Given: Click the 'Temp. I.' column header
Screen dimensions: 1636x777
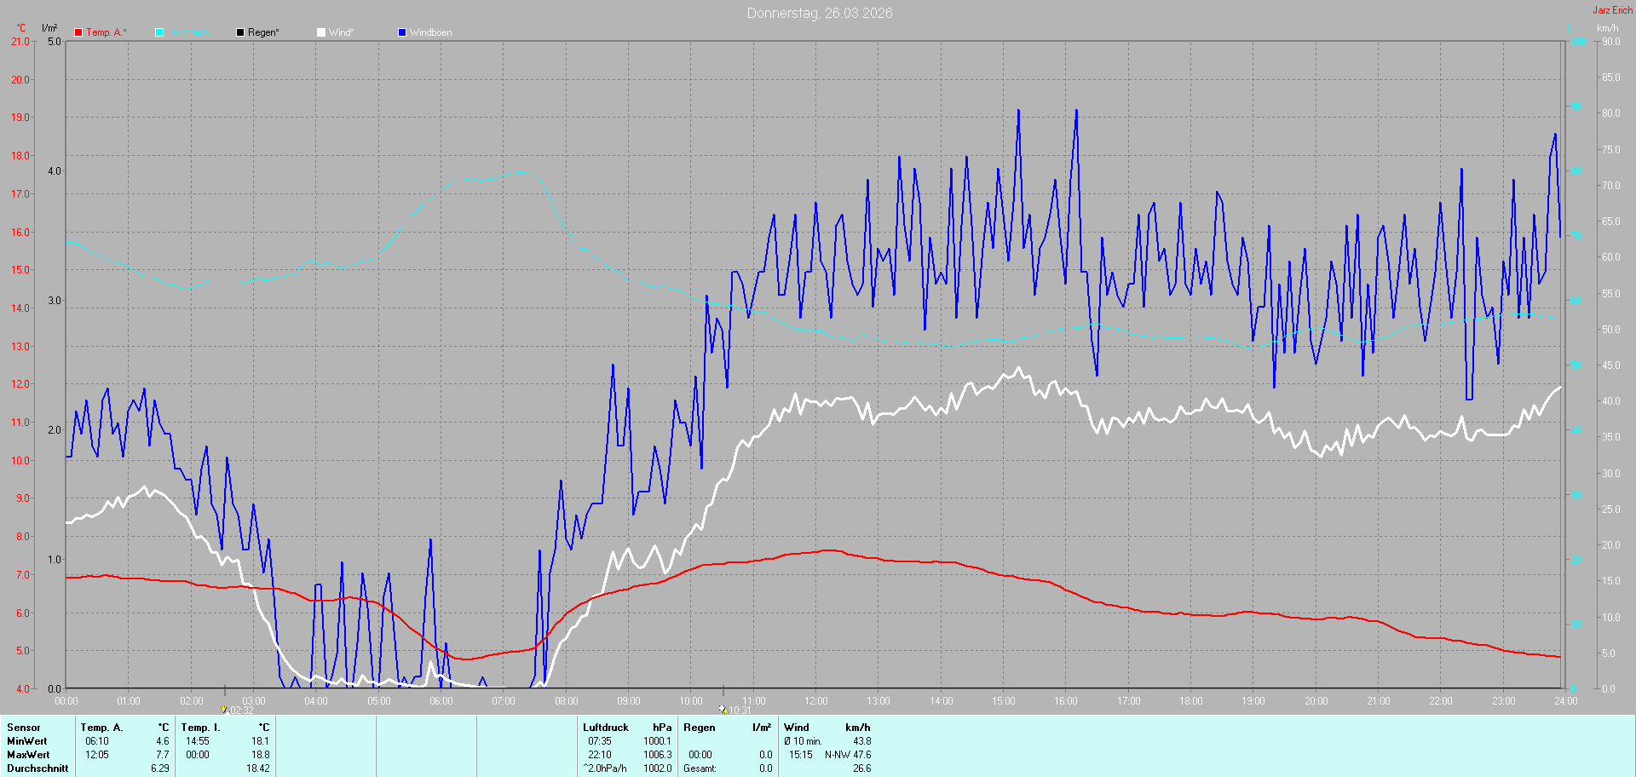Looking at the screenshot, I should tap(201, 728).
